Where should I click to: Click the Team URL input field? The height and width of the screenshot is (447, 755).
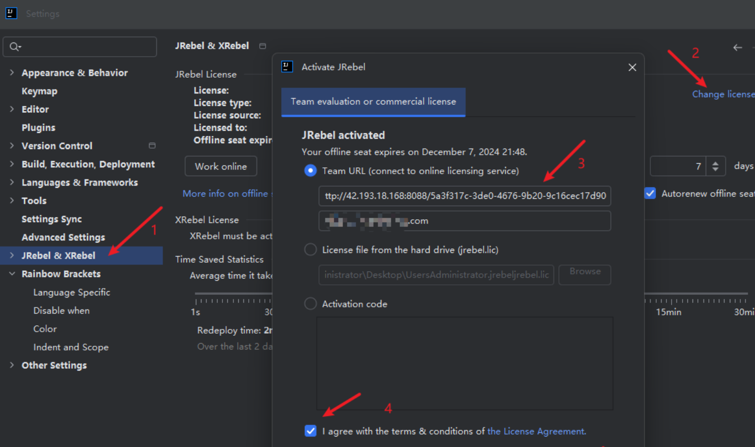tap(464, 196)
